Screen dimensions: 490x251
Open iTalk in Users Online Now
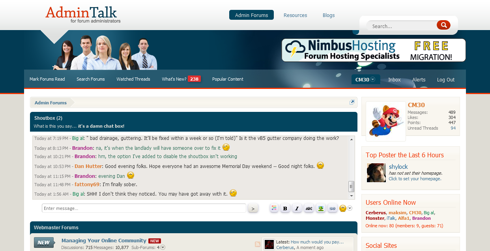391,218
